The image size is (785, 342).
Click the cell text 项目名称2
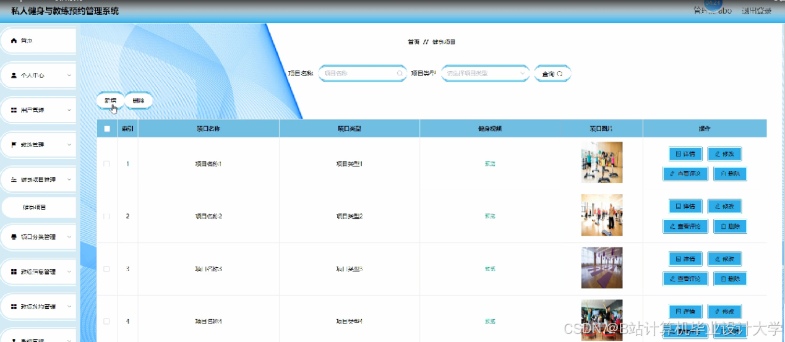point(208,216)
